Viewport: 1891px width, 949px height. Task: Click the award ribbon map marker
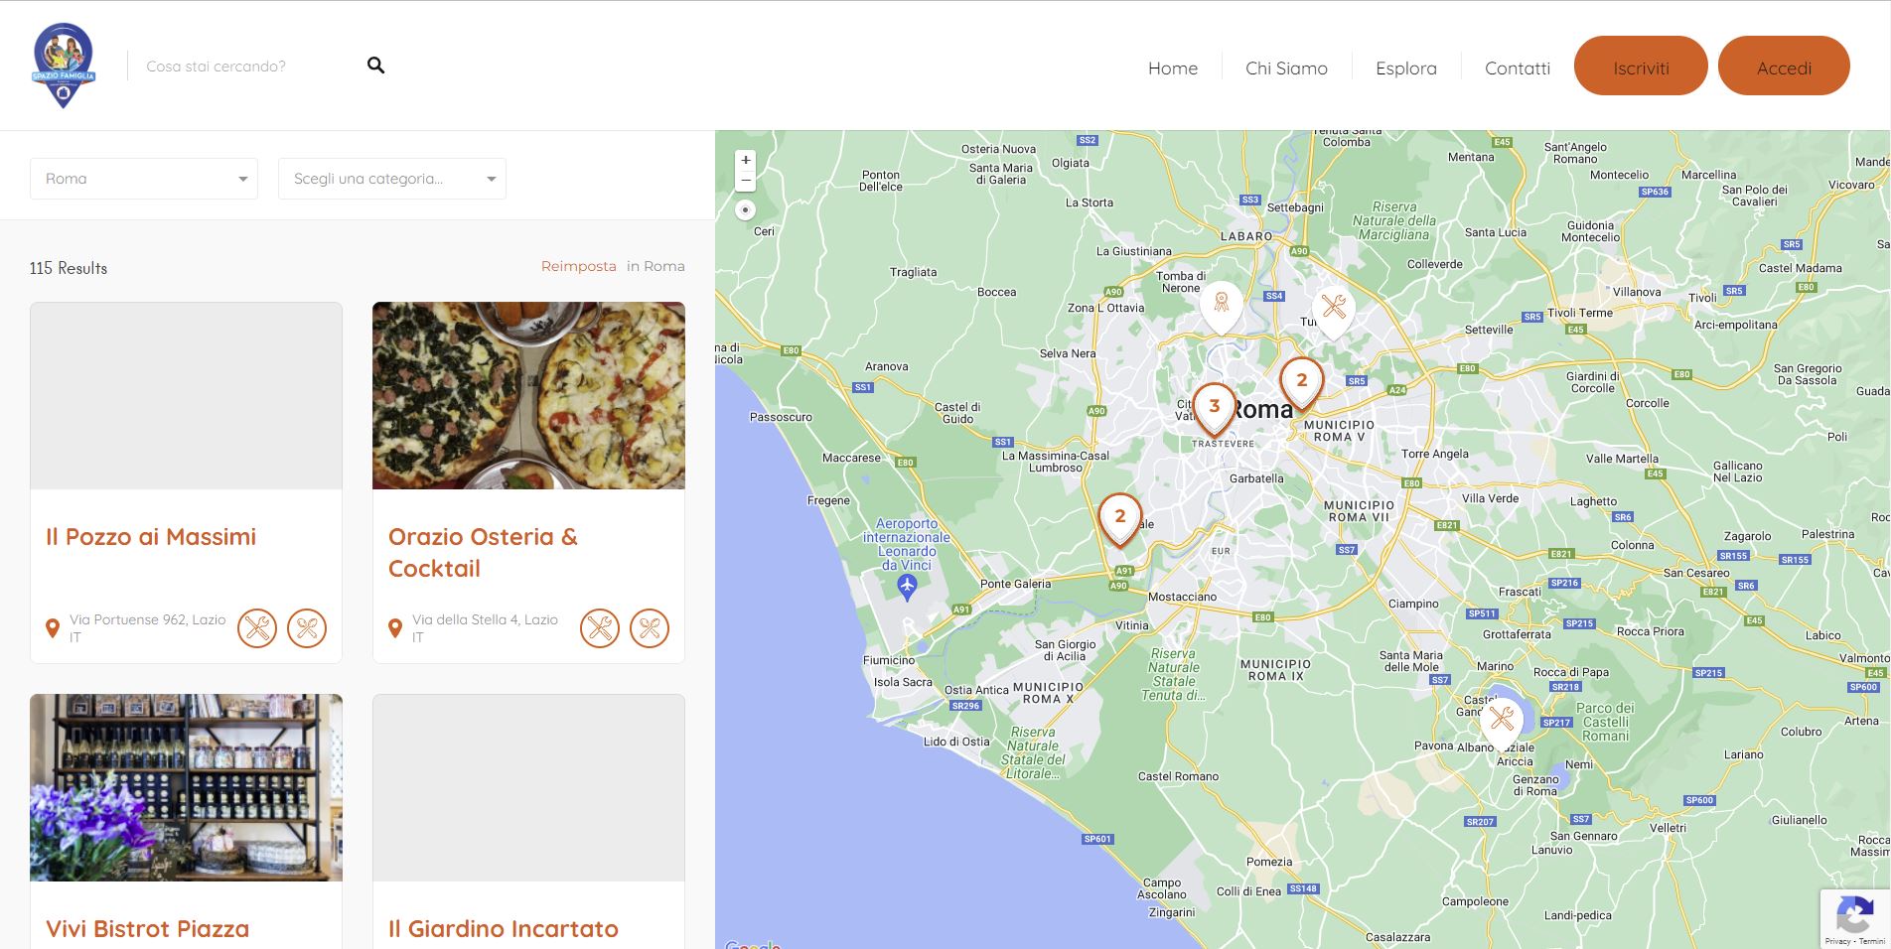[1222, 304]
